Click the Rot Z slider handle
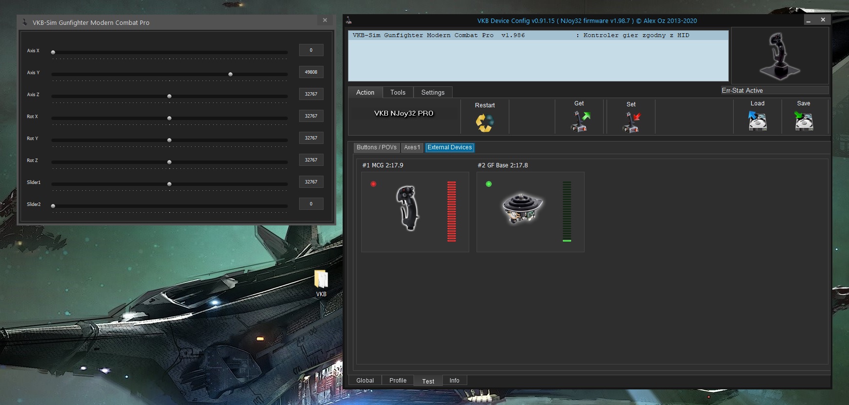The height and width of the screenshot is (405, 849). 169,162
